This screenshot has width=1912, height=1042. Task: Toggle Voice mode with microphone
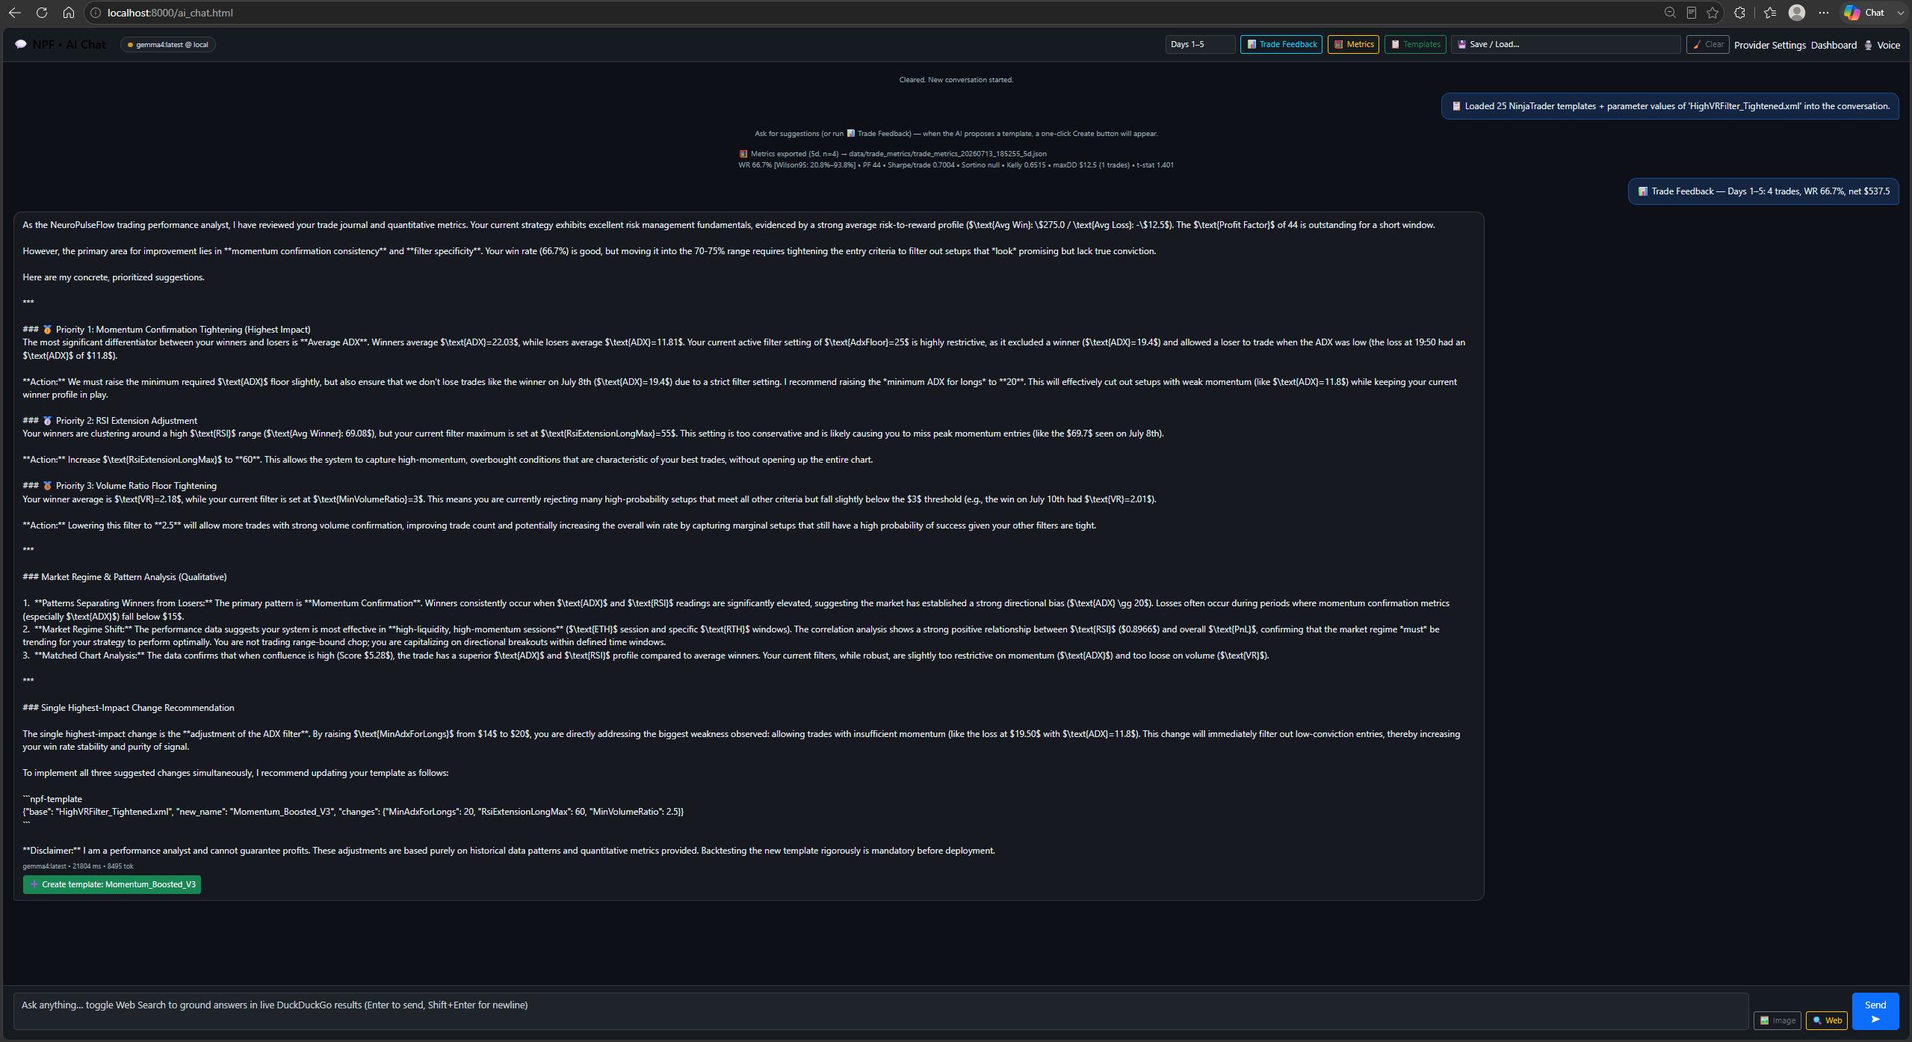pos(1882,45)
